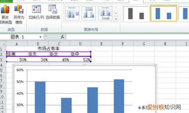Select column G header
Screen dimensions: 189x113
click(x=144, y=44)
